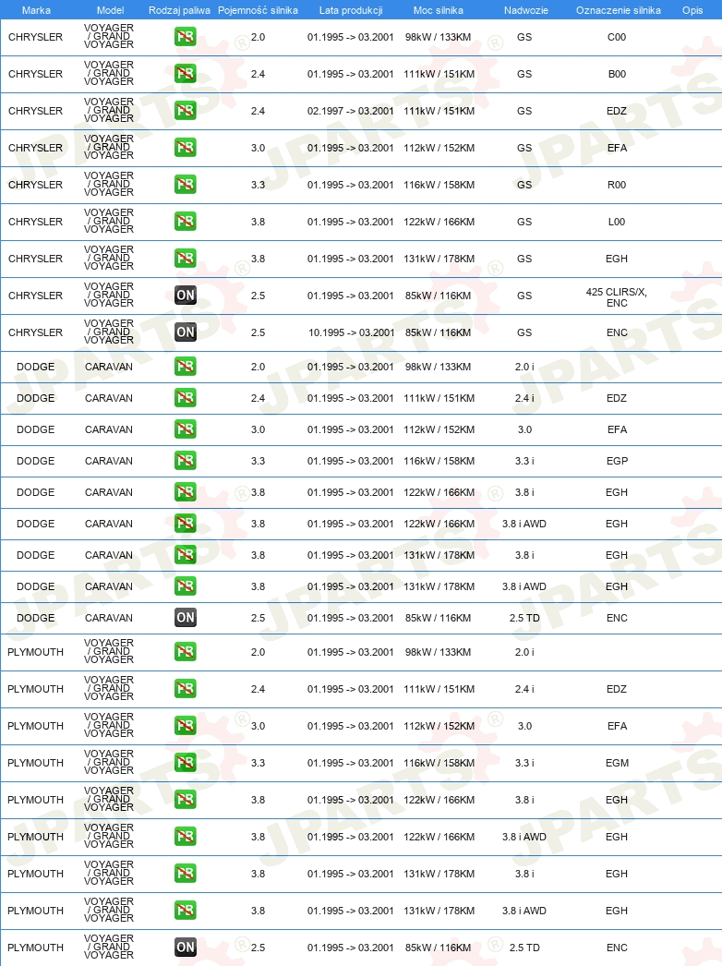The height and width of the screenshot is (966, 722).
Task: Click the Moc silnika column header
Action: coord(439,10)
